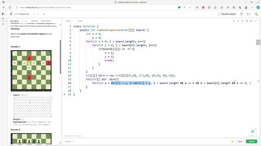Click the blue shopping tag icon in address bar

(179, 7)
